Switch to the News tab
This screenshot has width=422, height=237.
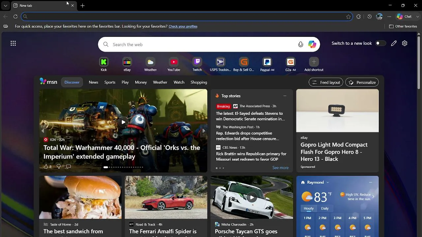pyautogui.click(x=93, y=82)
